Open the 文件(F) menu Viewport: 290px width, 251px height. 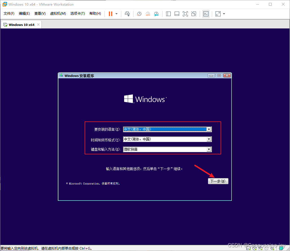tap(9, 14)
